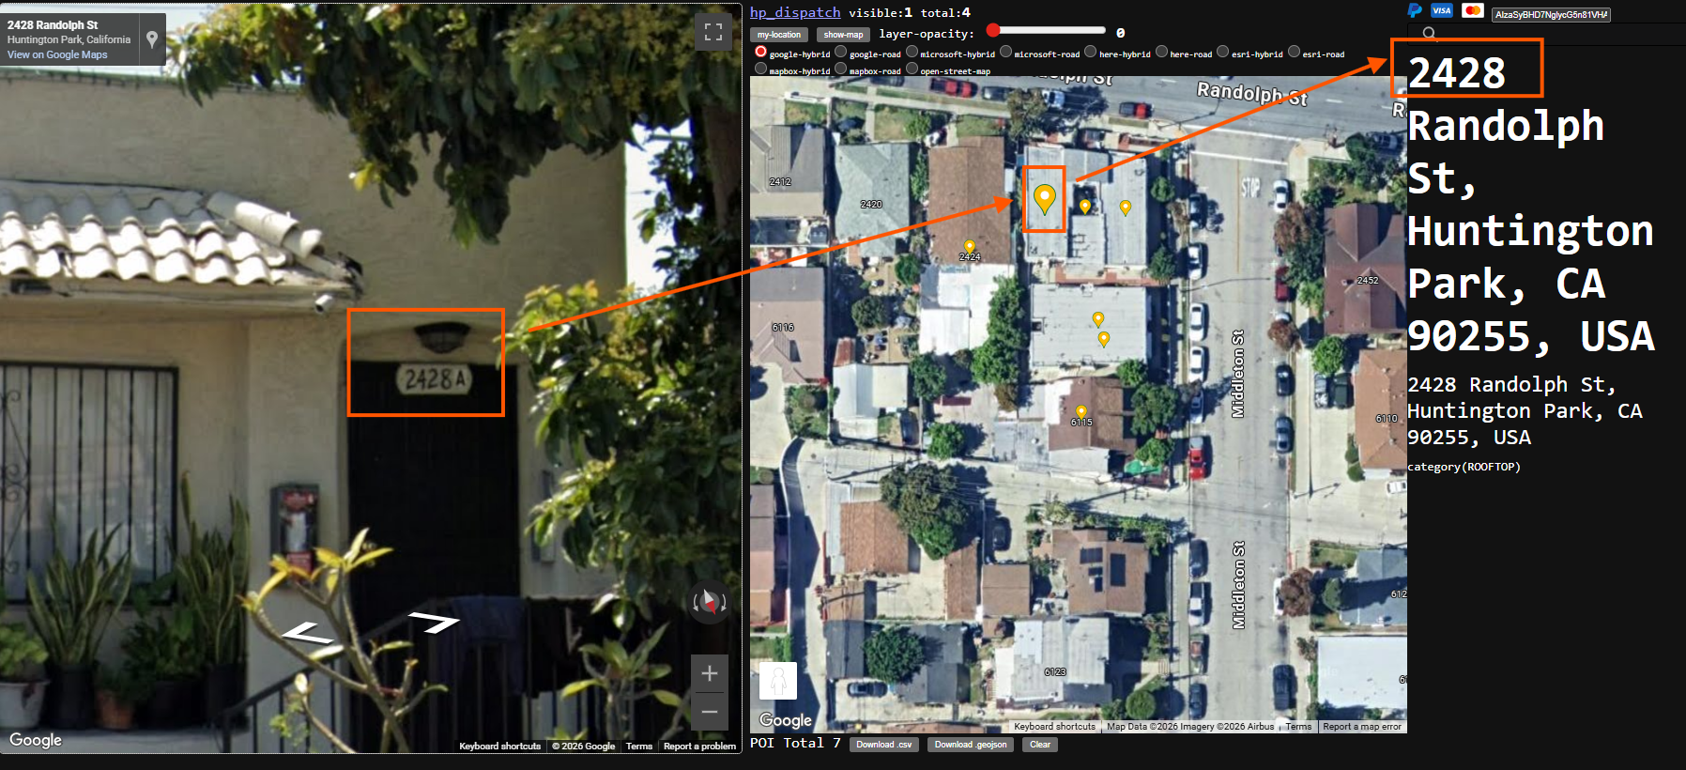Download the POI list as .csv
The height and width of the screenshot is (770, 1686).
[x=883, y=745]
